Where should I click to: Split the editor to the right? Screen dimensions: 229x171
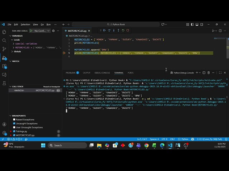[220, 31]
